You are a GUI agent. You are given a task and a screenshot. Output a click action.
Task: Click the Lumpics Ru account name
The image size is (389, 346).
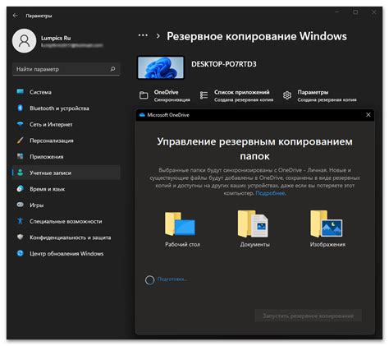(x=56, y=38)
